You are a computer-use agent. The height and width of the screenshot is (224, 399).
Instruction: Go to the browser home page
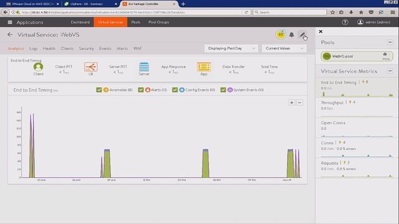(x=361, y=12)
